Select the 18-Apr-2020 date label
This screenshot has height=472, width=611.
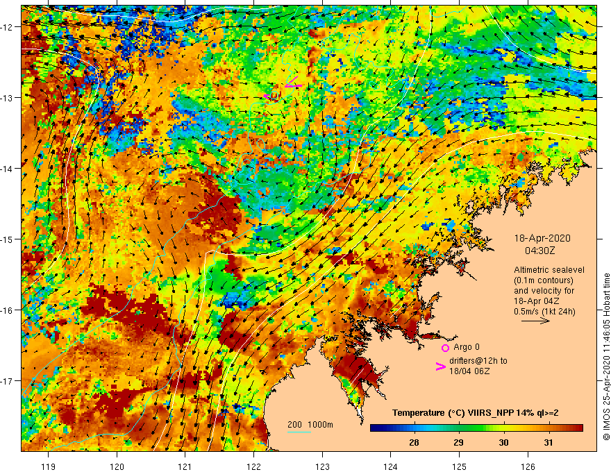coord(542,238)
